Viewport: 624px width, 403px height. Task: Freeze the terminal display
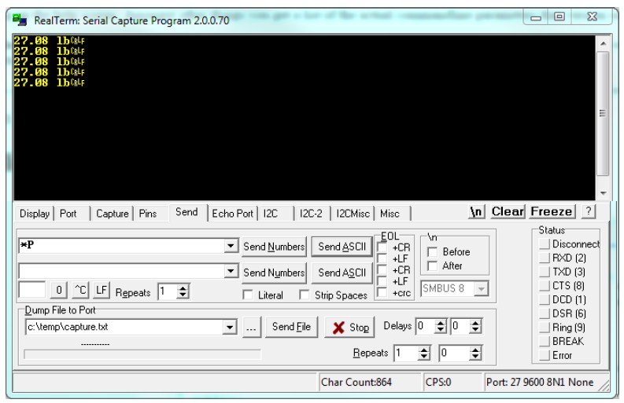click(552, 211)
